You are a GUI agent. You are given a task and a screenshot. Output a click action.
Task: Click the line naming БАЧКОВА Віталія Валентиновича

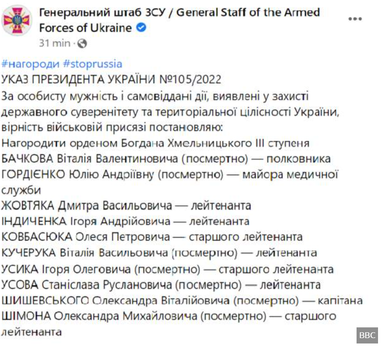(166, 159)
